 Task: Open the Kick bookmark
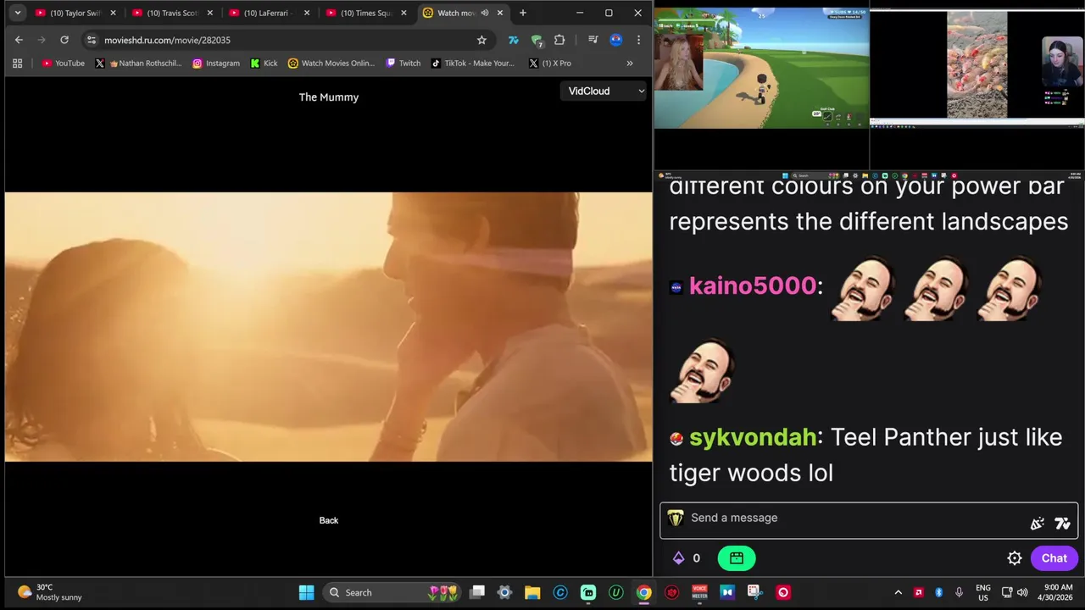(264, 63)
